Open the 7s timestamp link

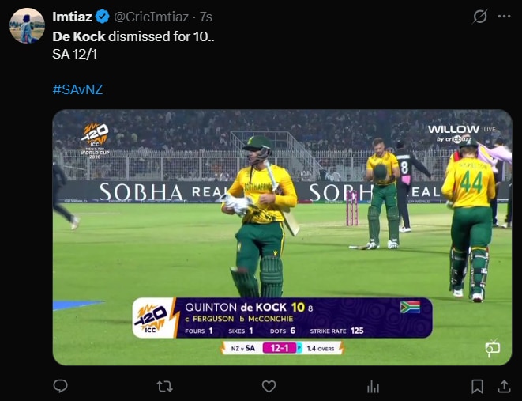click(206, 17)
